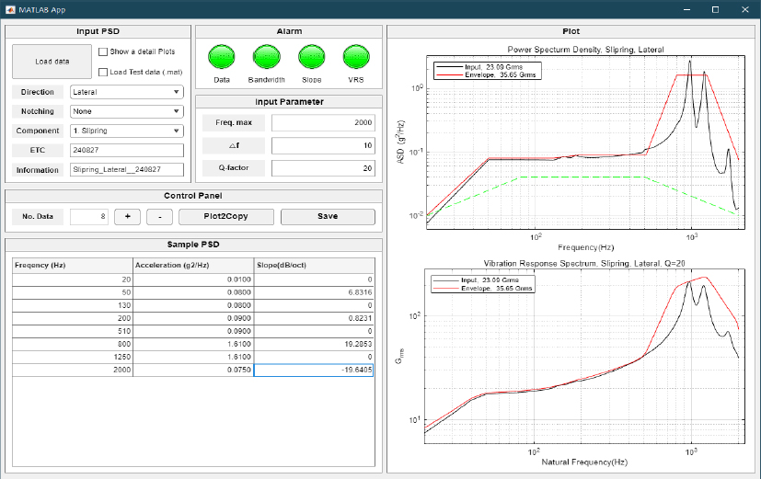
Task: Select the Acceleration (g2/Hz) column header
Action: (x=193, y=265)
